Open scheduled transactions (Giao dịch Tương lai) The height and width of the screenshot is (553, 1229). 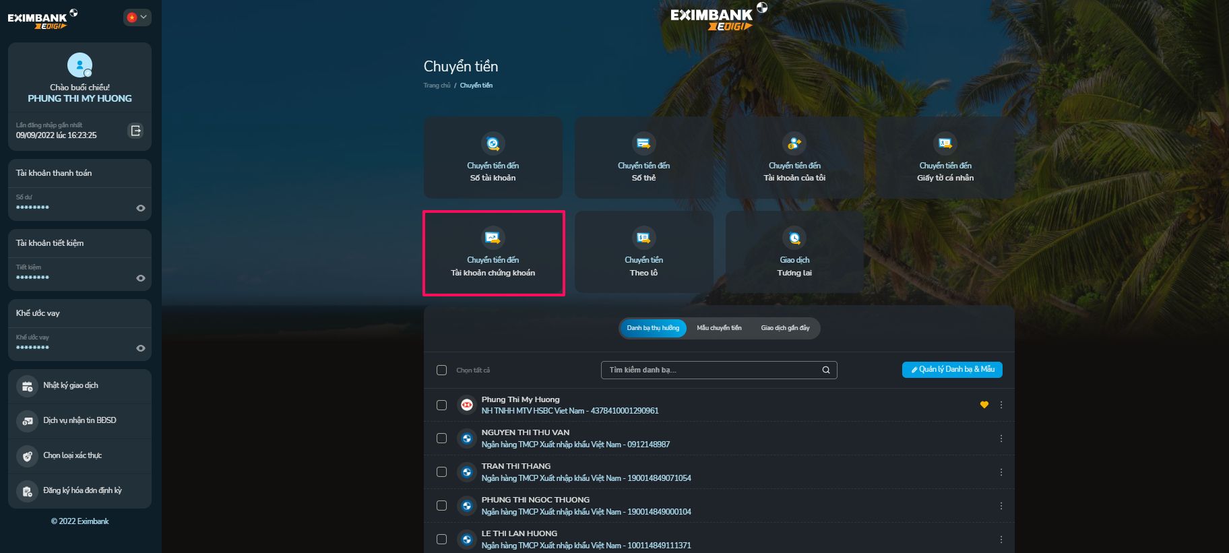coord(794,253)
